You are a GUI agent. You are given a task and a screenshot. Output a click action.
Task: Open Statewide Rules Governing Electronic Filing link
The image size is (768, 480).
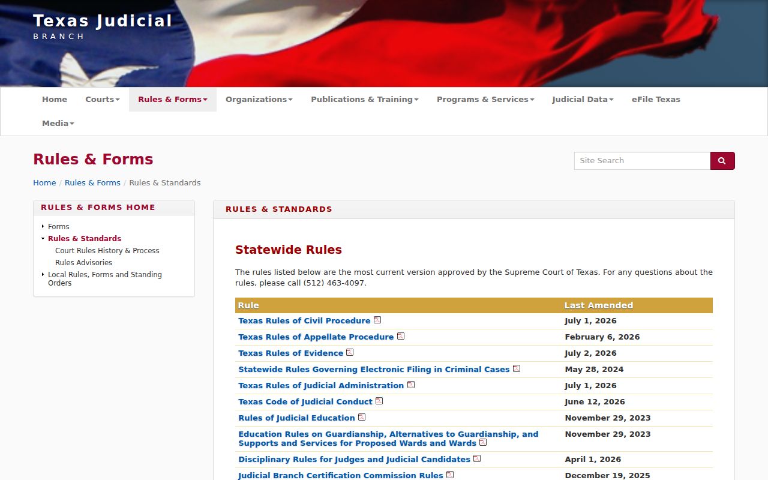click(x=374, y=369)
